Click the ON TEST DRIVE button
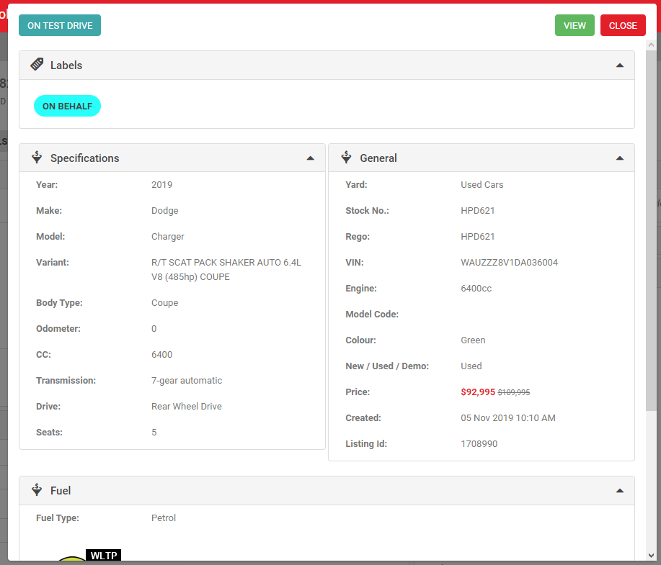661x565 pixels. 60,25
